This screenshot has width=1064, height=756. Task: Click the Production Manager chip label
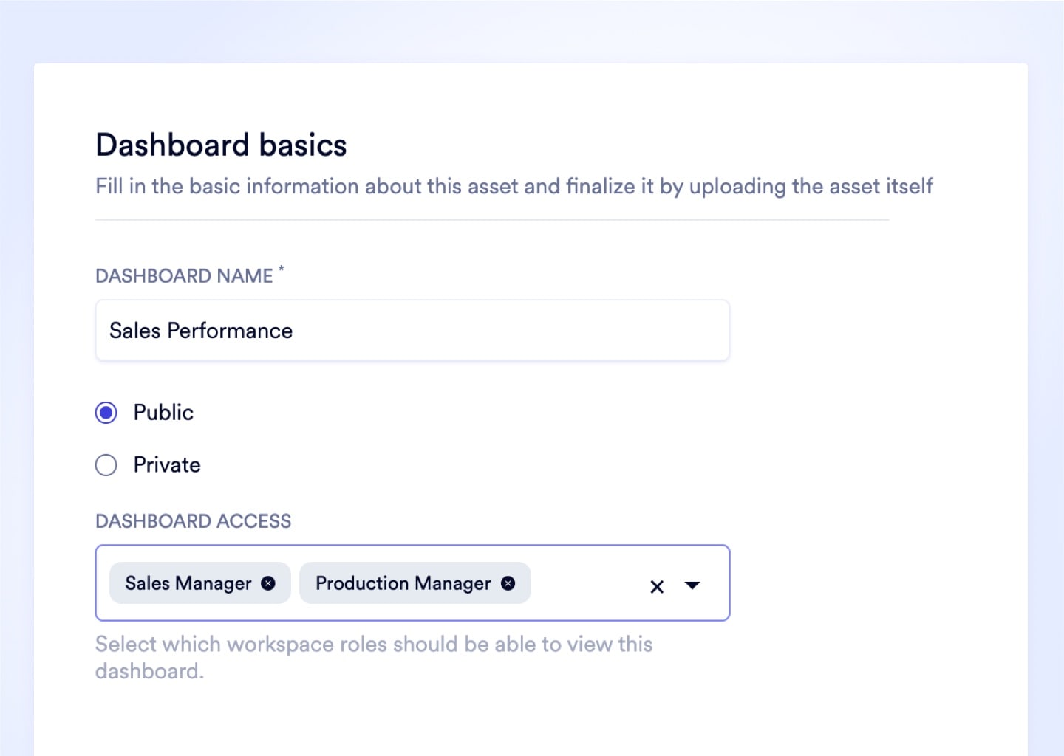(x=403, y=583)
